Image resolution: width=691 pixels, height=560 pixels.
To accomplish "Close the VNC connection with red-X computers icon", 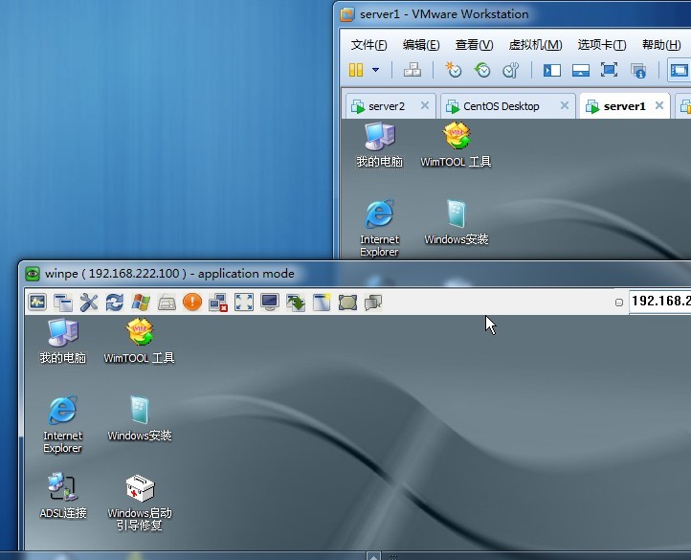I will point(218,302).
